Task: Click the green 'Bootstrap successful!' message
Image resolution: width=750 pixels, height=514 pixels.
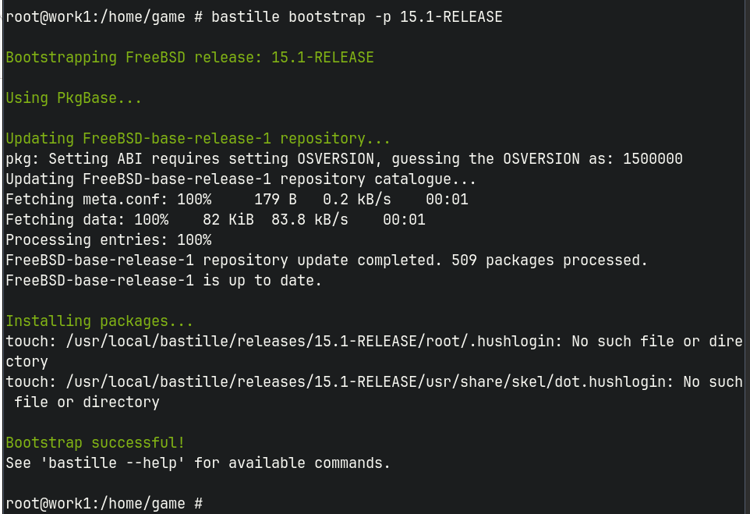Action: tap(95, 443)
